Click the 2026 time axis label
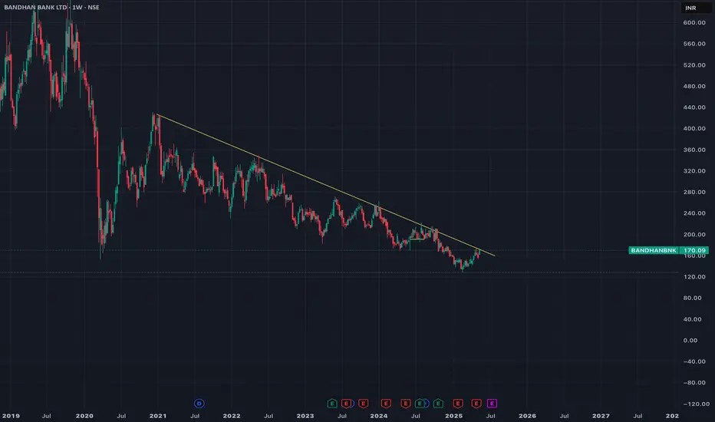 pos(527,416)
